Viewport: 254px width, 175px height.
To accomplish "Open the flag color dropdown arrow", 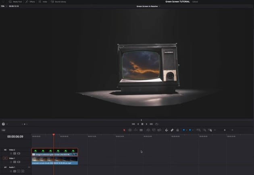I will point(186,130).
